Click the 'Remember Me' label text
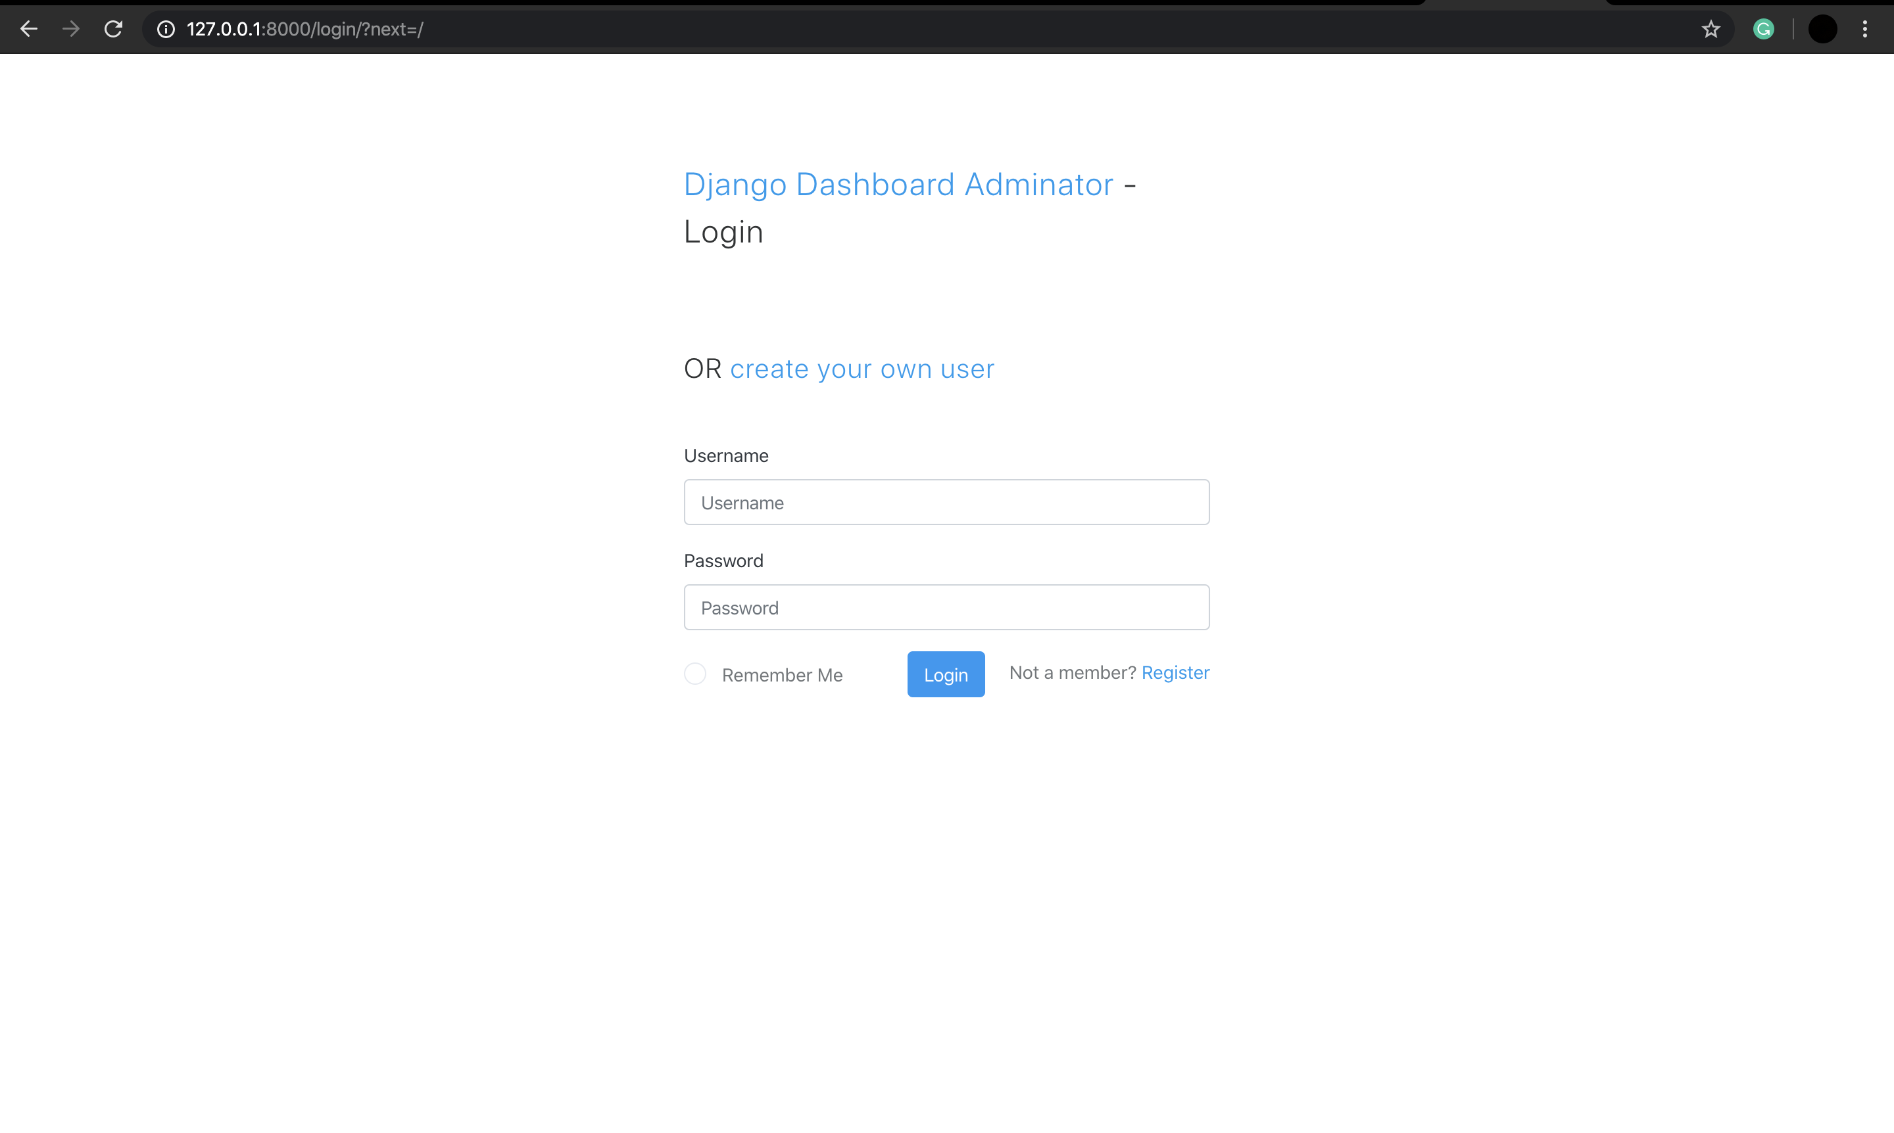The width and height of the screenshot is (1894, 1133). tap(781, 675)
